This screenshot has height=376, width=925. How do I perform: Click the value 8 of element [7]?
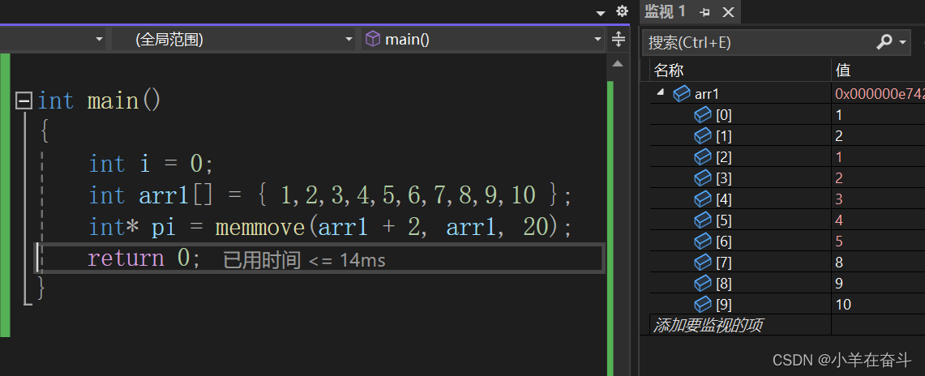coord(839,263)
